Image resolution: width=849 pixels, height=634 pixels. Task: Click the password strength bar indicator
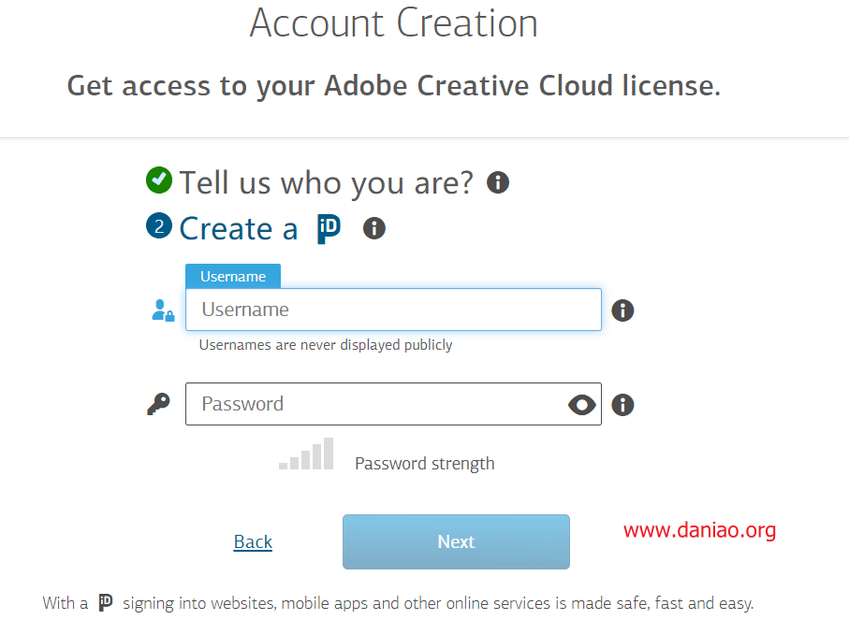pos(306,454)
